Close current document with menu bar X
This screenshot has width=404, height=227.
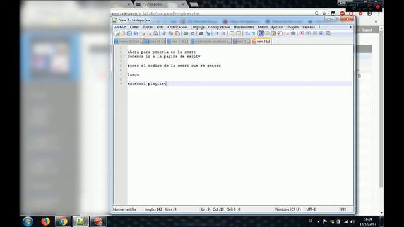pos(350,27)
